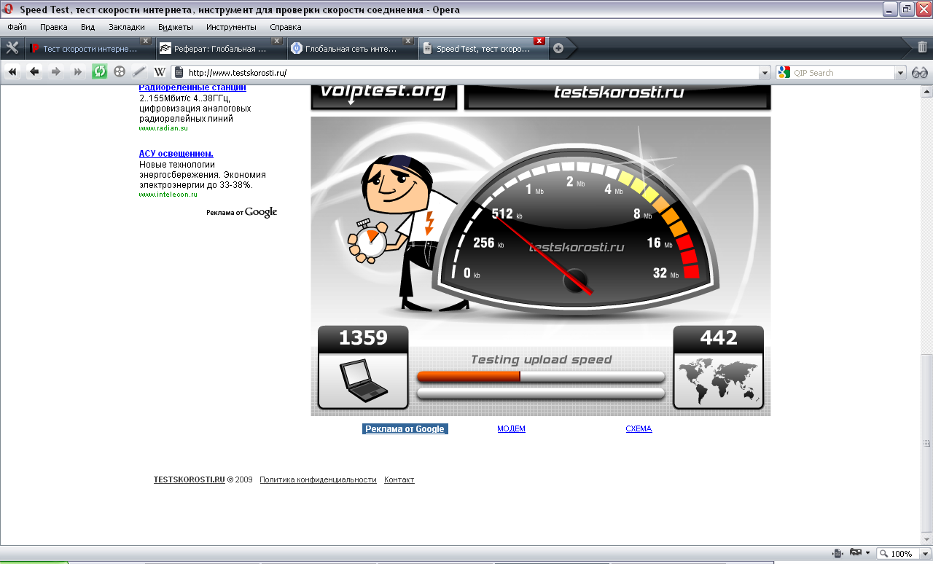Open the Инструменты menu
Viewport: 933px width, 564px height.
pos(231,27)
